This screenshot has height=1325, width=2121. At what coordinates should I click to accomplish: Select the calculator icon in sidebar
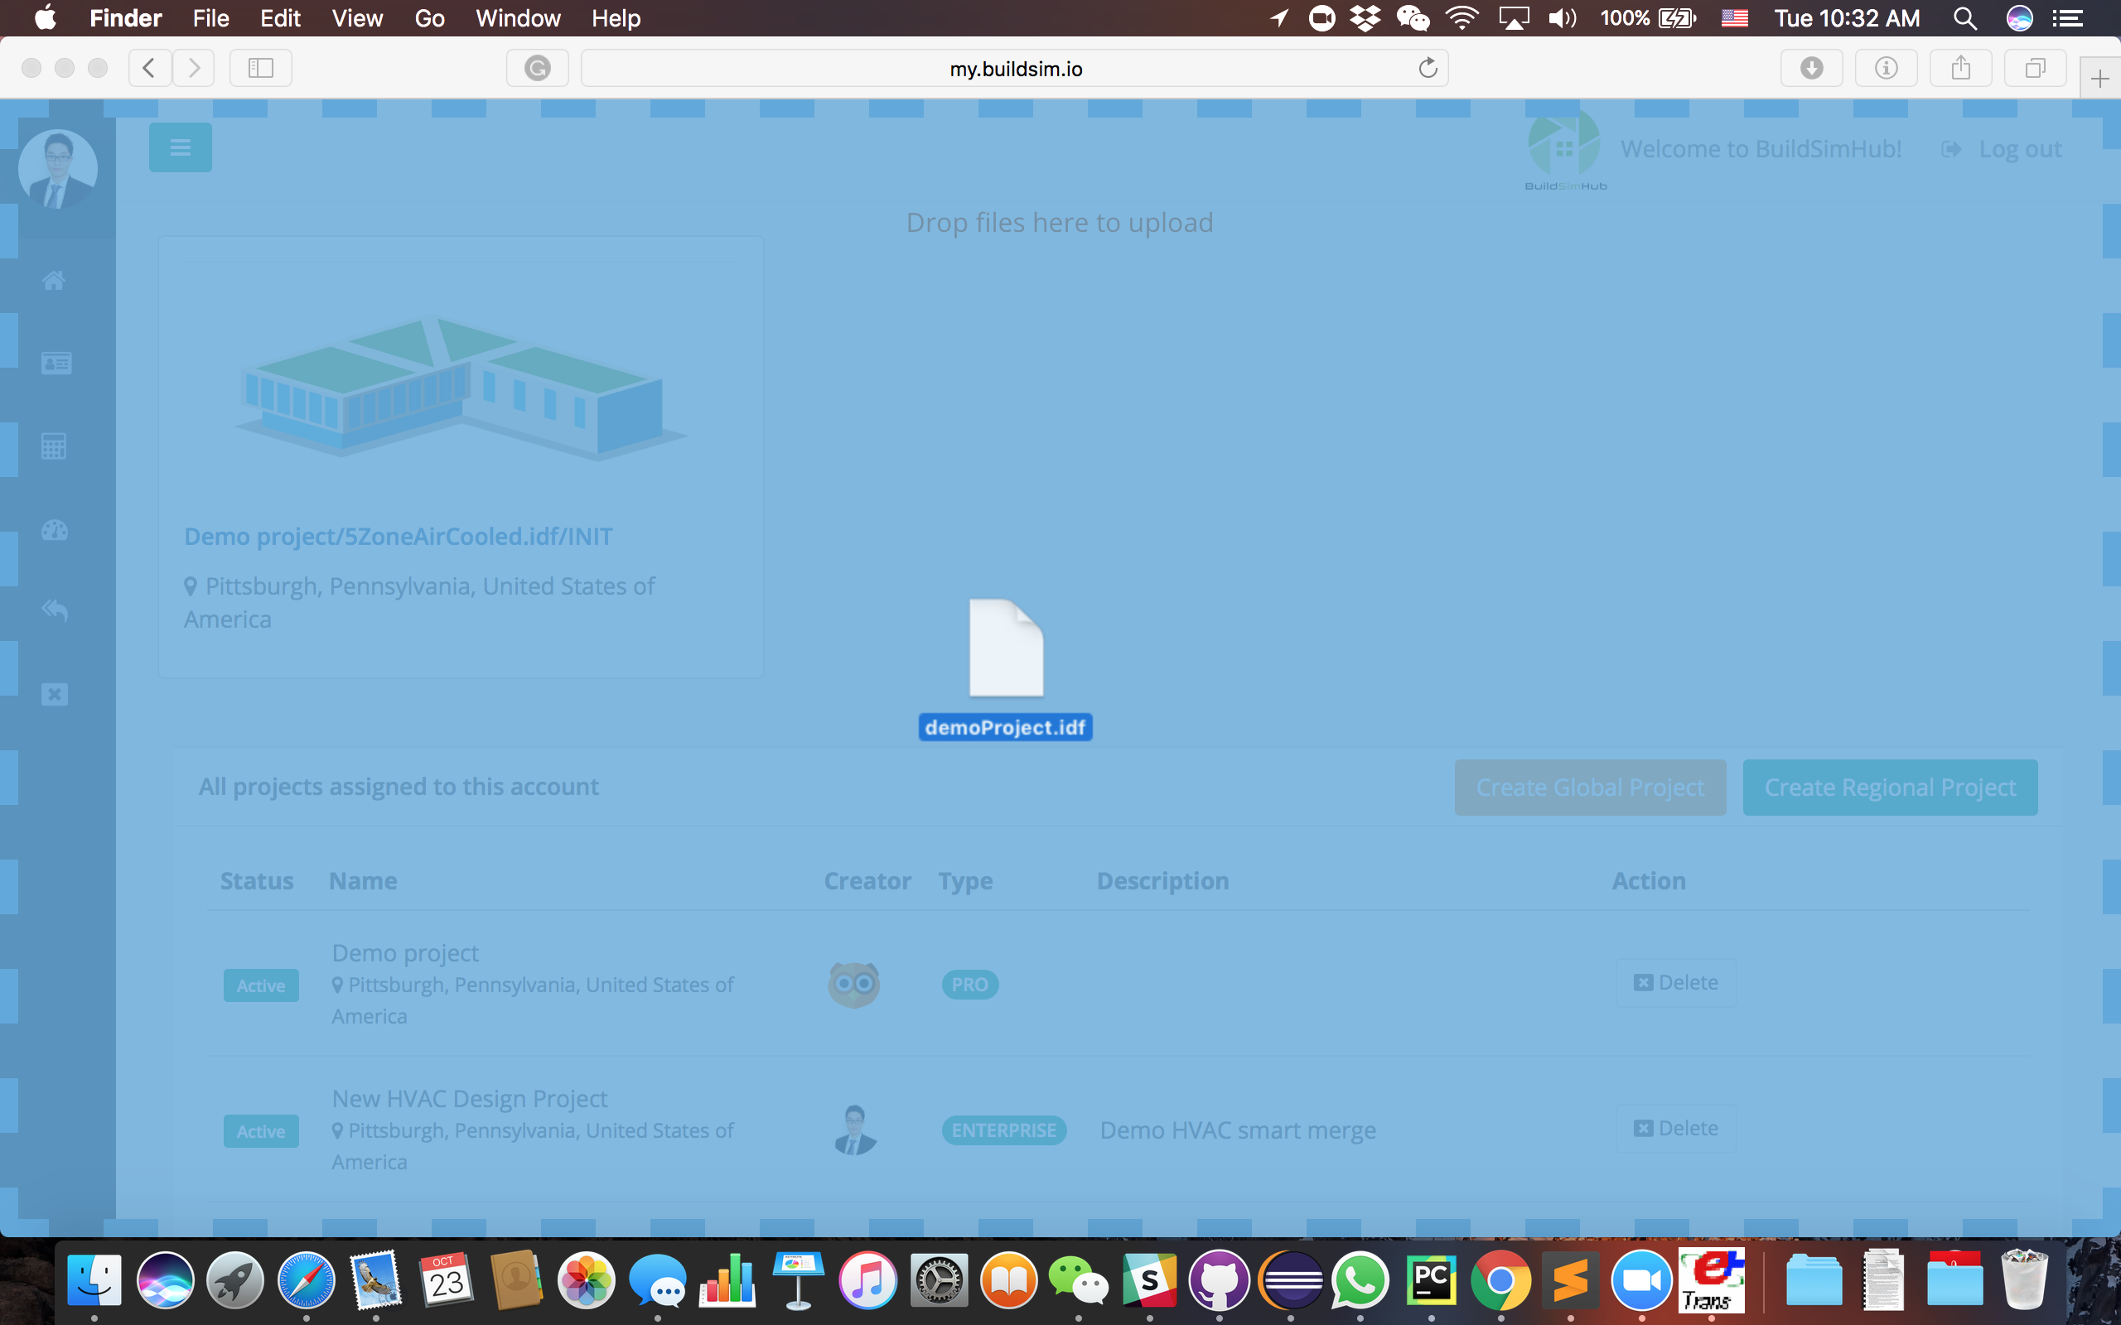(x=54, y=446)
